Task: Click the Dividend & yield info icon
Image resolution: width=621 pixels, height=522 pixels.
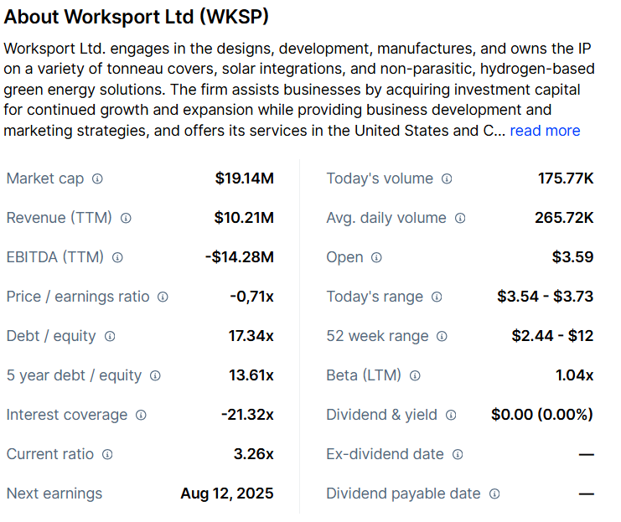Action: [451, 416]
